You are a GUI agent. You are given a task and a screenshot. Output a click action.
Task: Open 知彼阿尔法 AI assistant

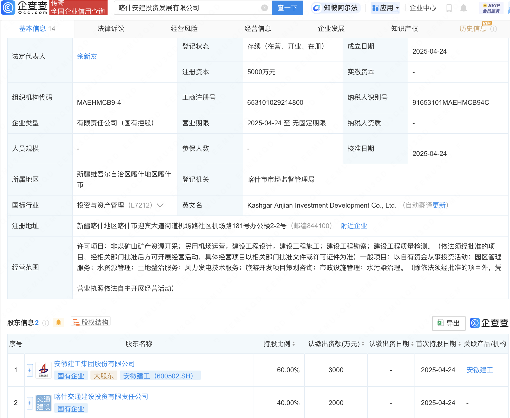coord(336,8)
